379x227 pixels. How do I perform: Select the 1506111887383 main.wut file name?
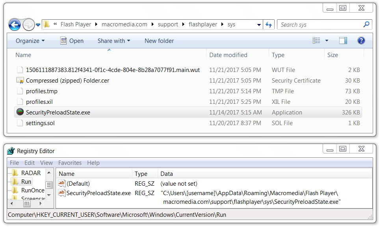113,70
